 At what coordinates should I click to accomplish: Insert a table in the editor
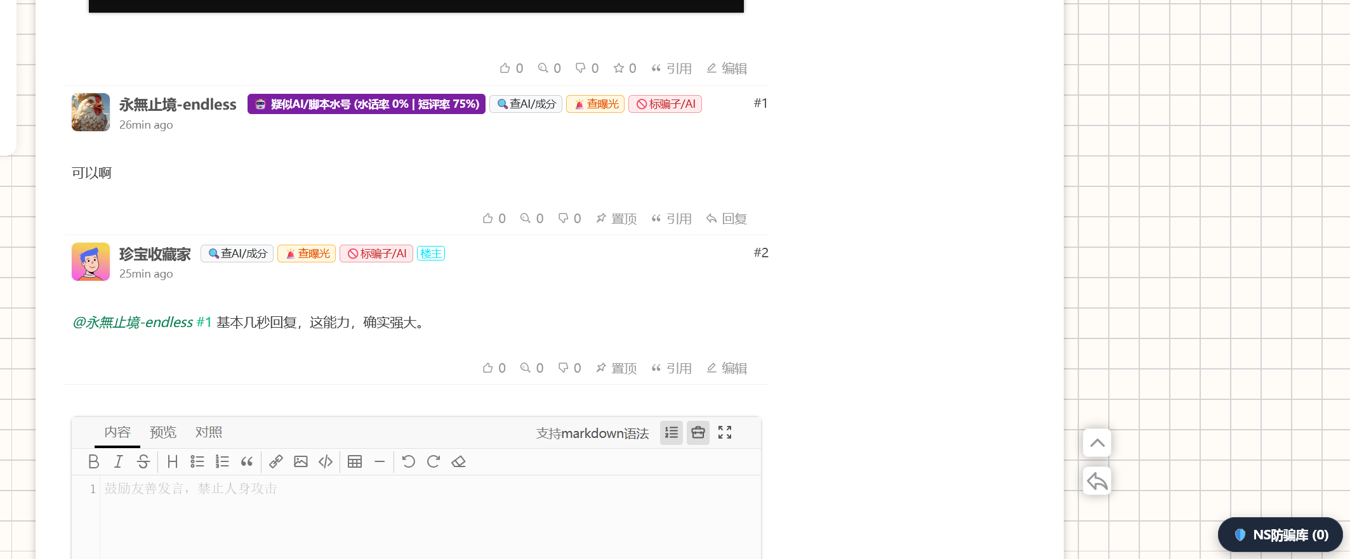click(355, 461)
